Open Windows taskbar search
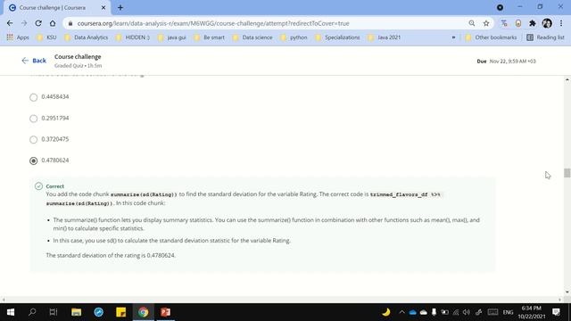The image size is (571, 321). (32, 312)
